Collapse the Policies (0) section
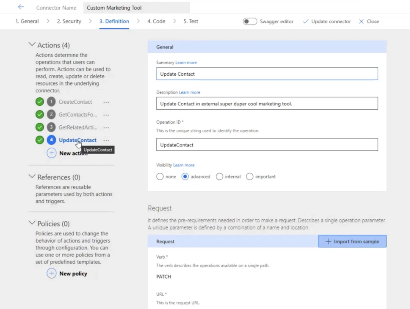 [32, 223]
